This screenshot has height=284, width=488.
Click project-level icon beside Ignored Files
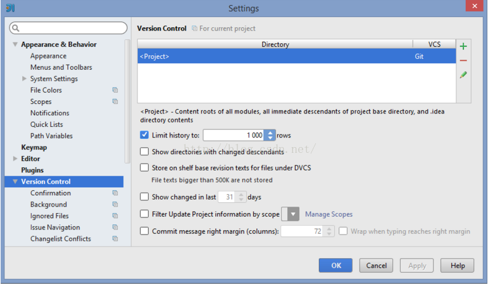(115, 216)
